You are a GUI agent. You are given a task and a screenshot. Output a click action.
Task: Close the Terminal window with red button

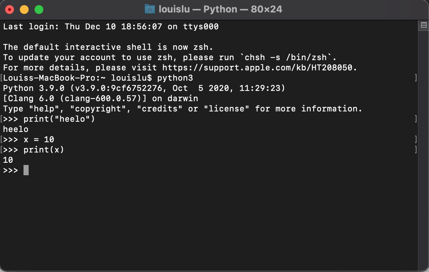click(x=10, y=10)
